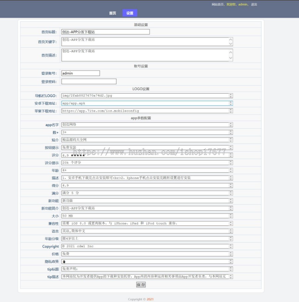299x302 pixels.
Task: Click scroll arrows of app名字 field
Action: tap(231, 125)
